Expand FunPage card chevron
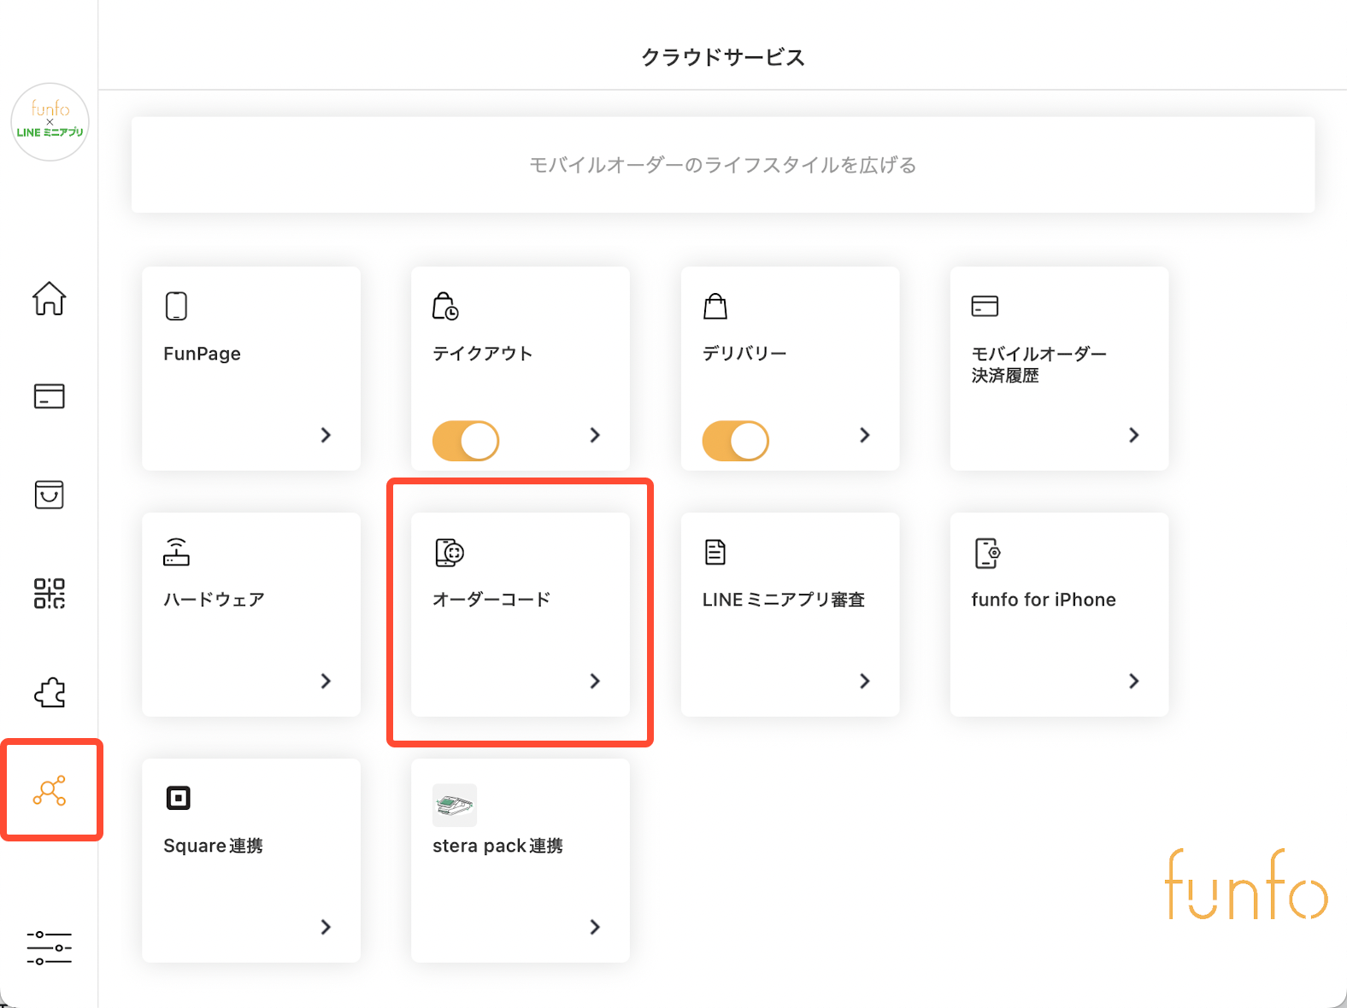The height and width of the screenshot is (1008, 1347). [x=326, y=435]
